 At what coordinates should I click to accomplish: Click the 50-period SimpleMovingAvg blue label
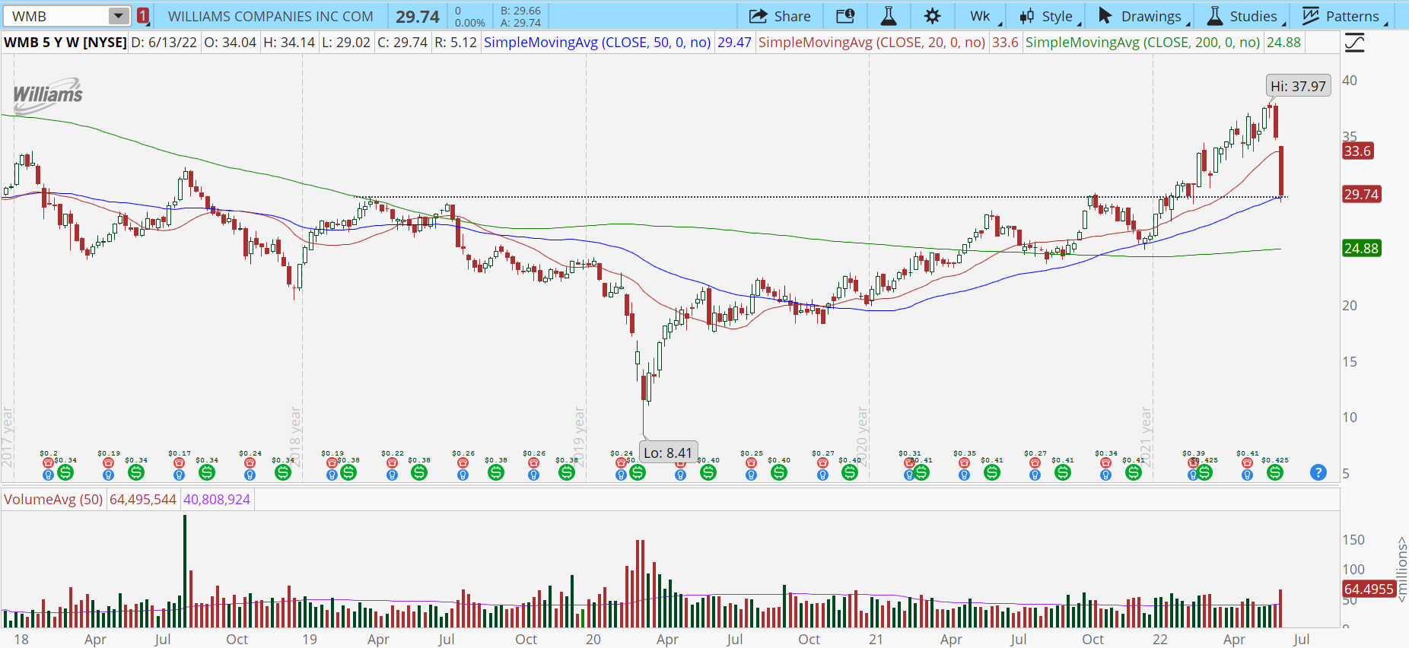(x=597, y=43)
